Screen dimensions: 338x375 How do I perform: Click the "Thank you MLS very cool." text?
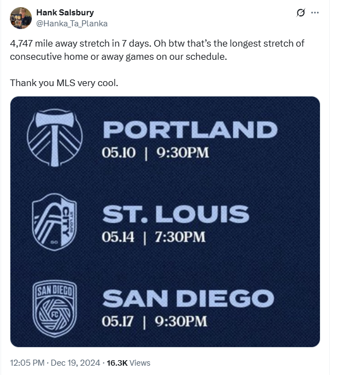pyautogui.click(x=64, y=83)
